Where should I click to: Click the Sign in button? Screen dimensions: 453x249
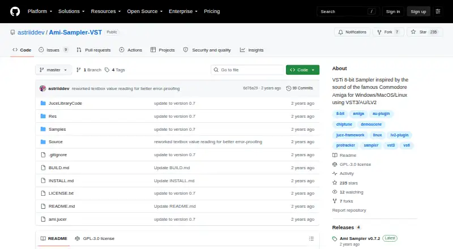click(393, 11)
